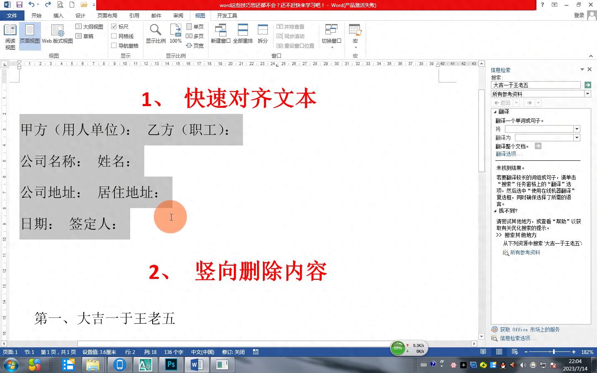Enable the 网格线 gridlines checkbox
Screen dimensions: 597x373
click(x=114, y=36)
